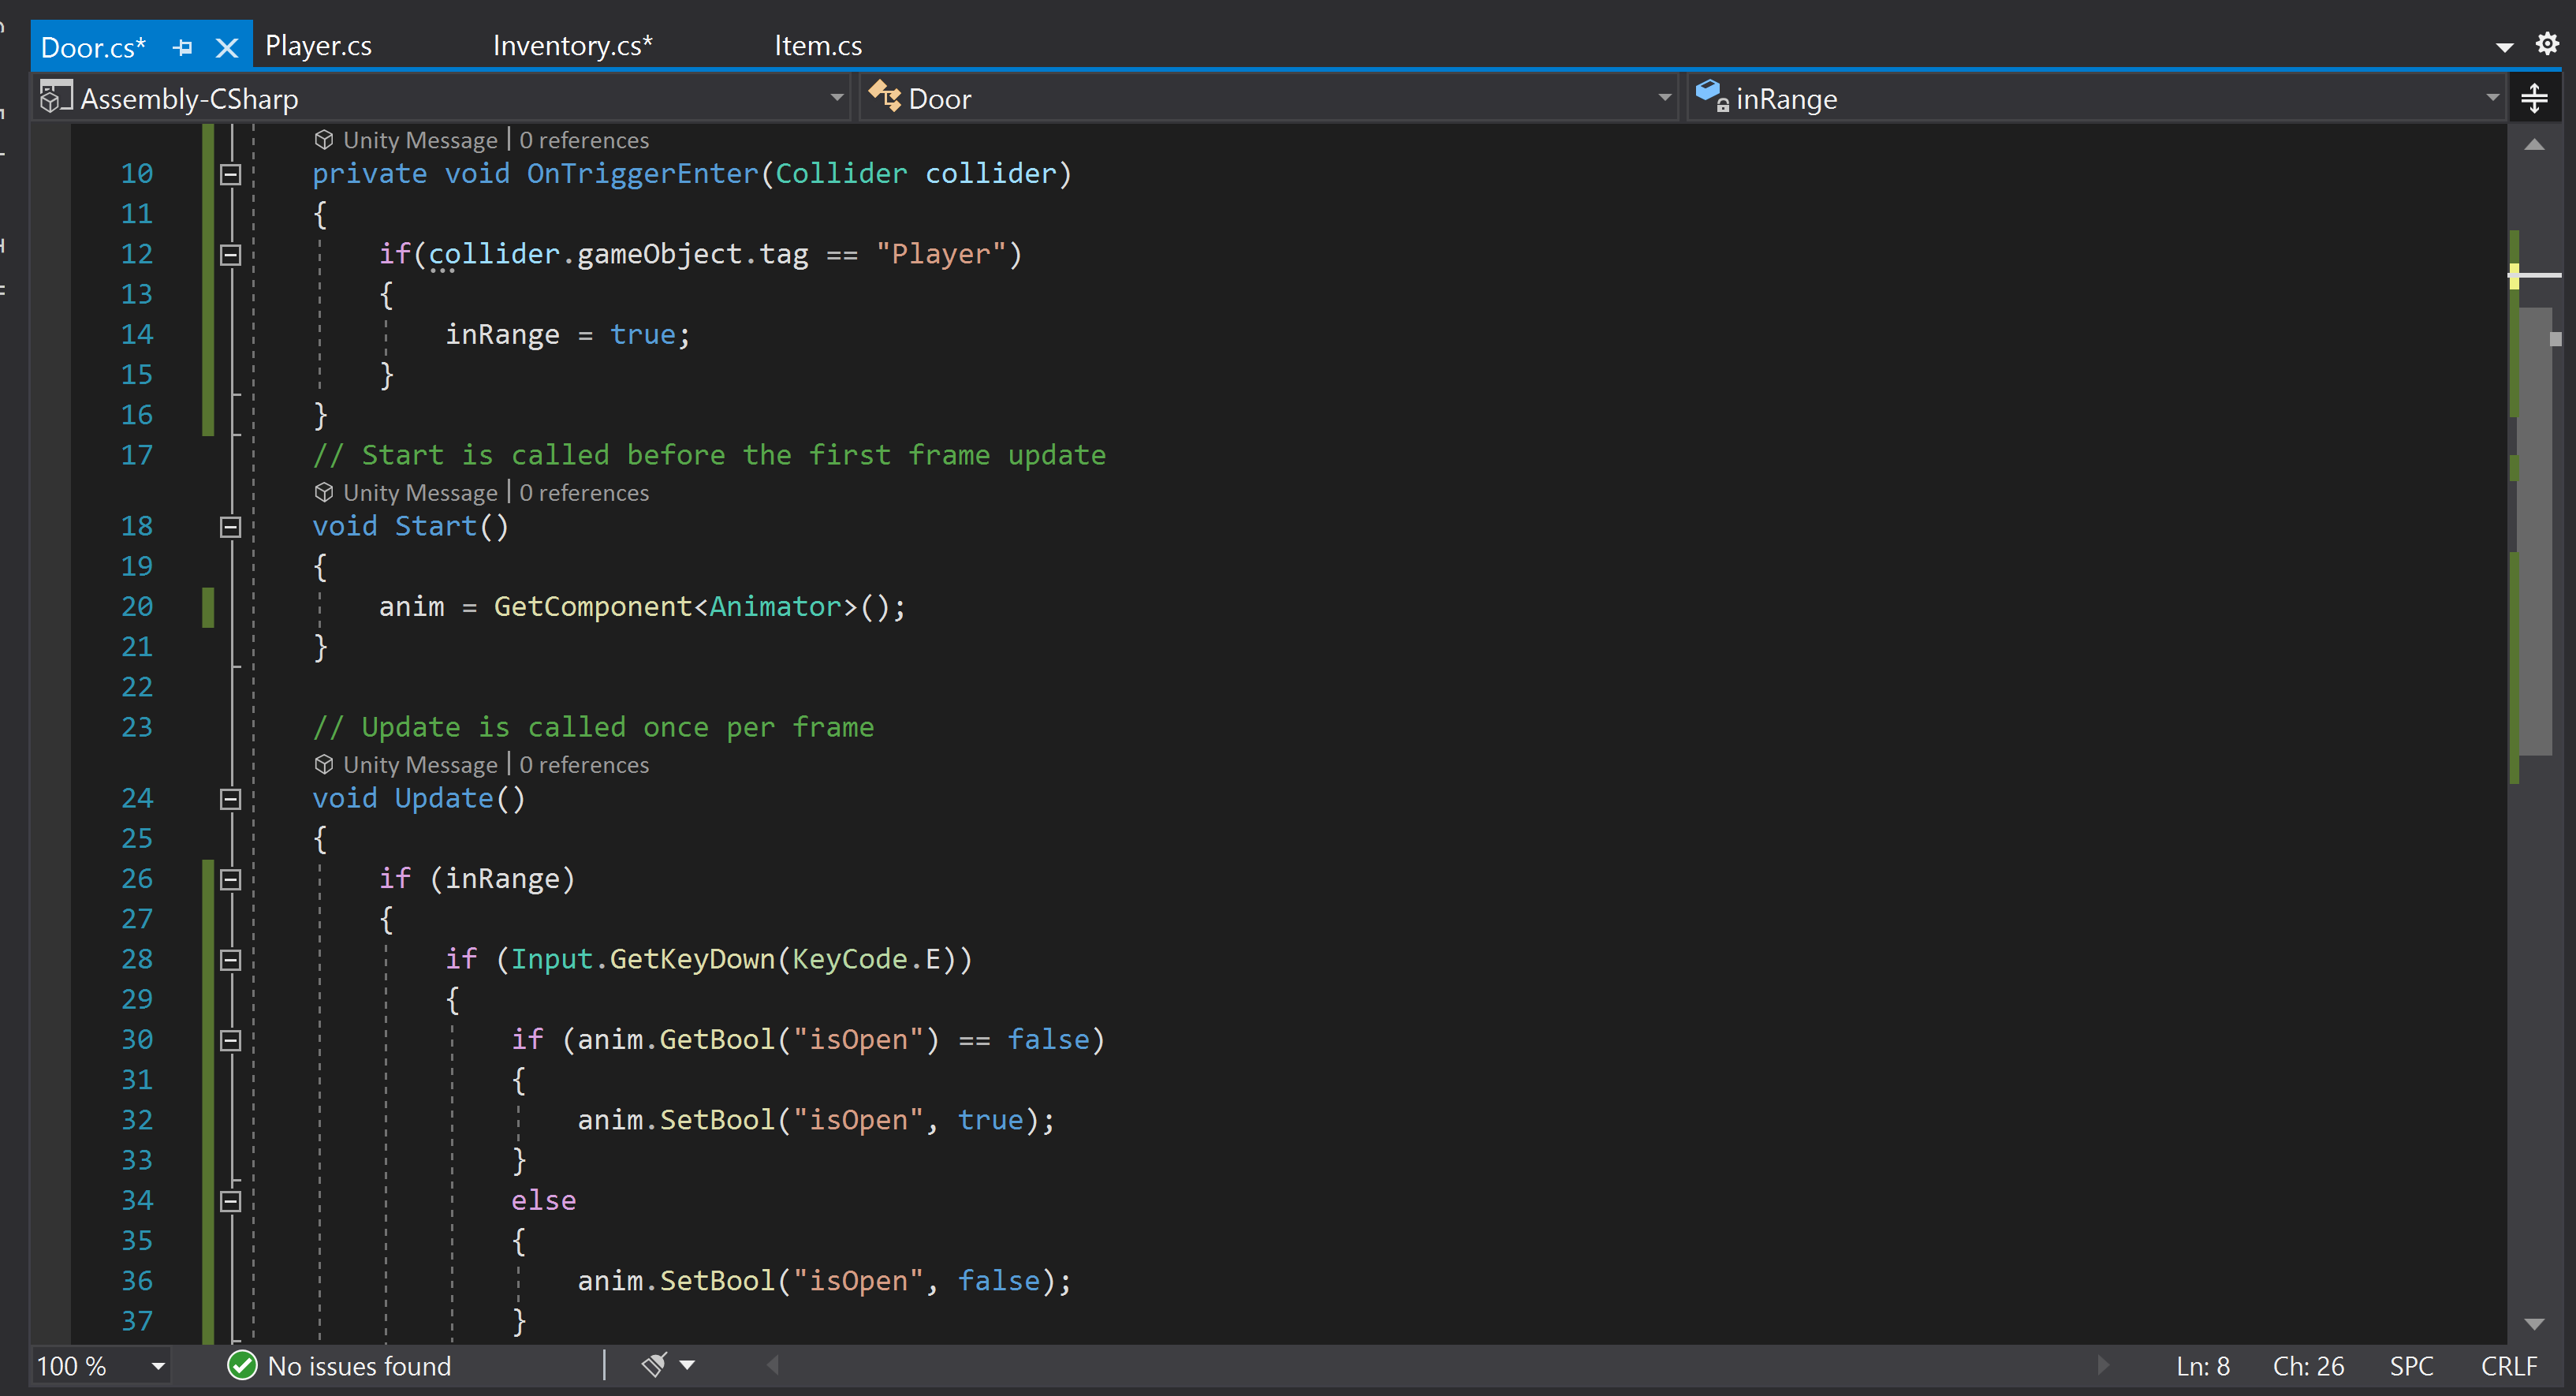Screen dimensions: 2576x1396
Task: Click the vertical scrollbar thumb
Action: (x=2535, y=530)
